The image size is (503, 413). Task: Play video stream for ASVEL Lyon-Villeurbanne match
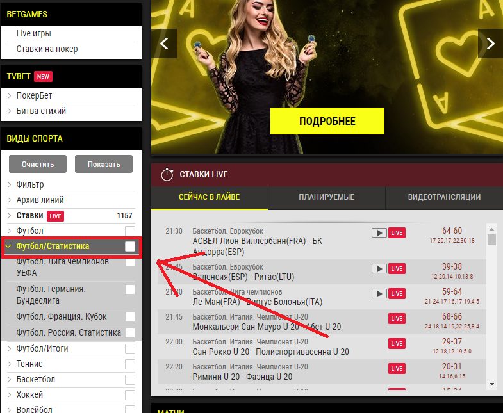[x=379, y=233]
